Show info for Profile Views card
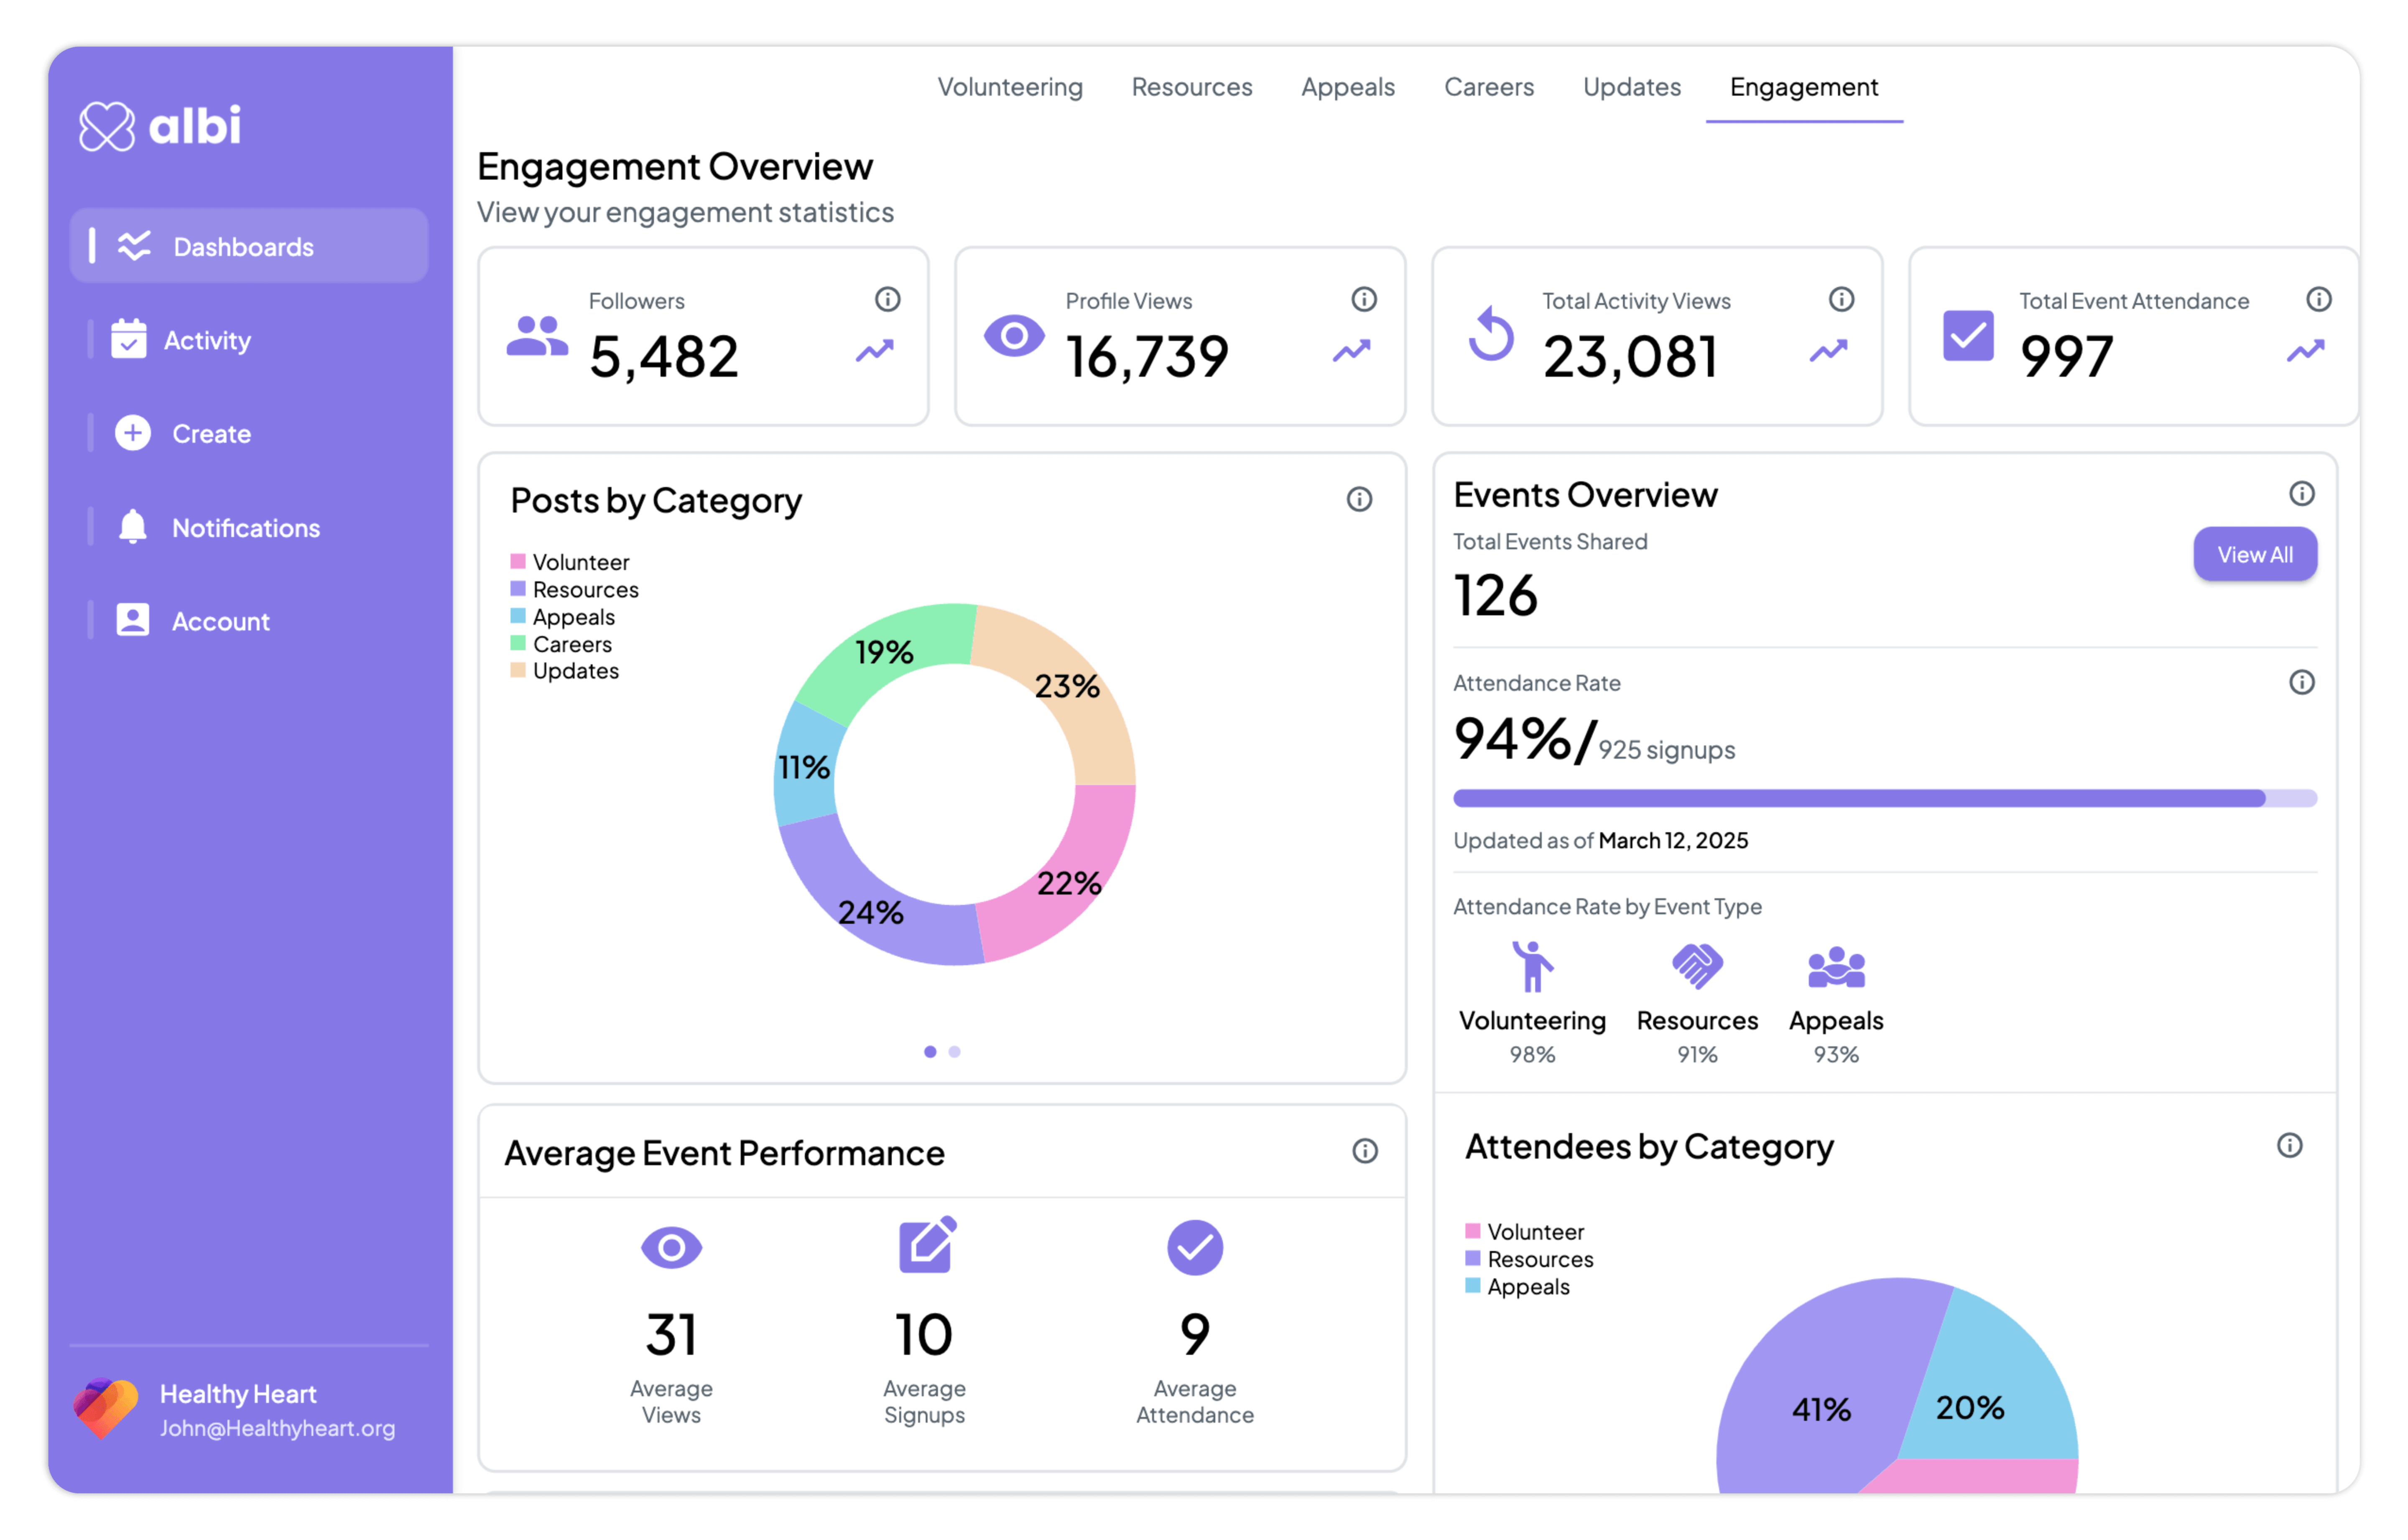2408x1540 pixels. (1364, 299)
